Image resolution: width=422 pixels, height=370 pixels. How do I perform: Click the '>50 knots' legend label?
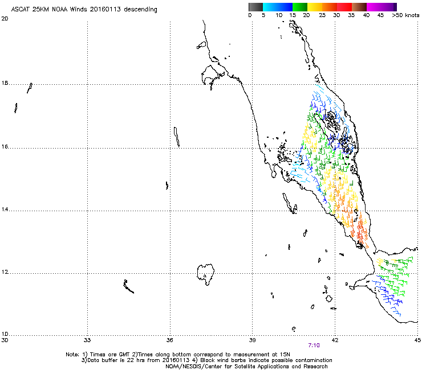[405, 15]
